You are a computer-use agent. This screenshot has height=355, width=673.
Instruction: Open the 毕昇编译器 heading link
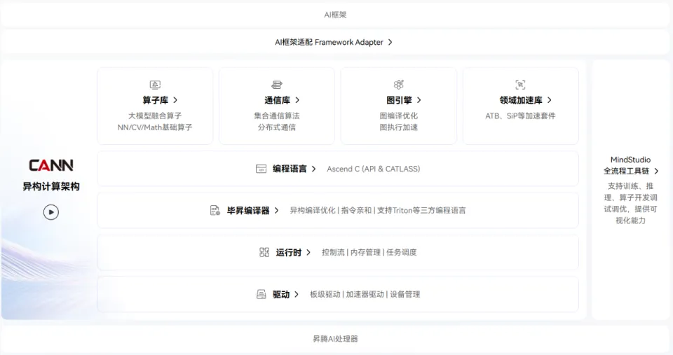pyautogui.click(x=248, y=210)
